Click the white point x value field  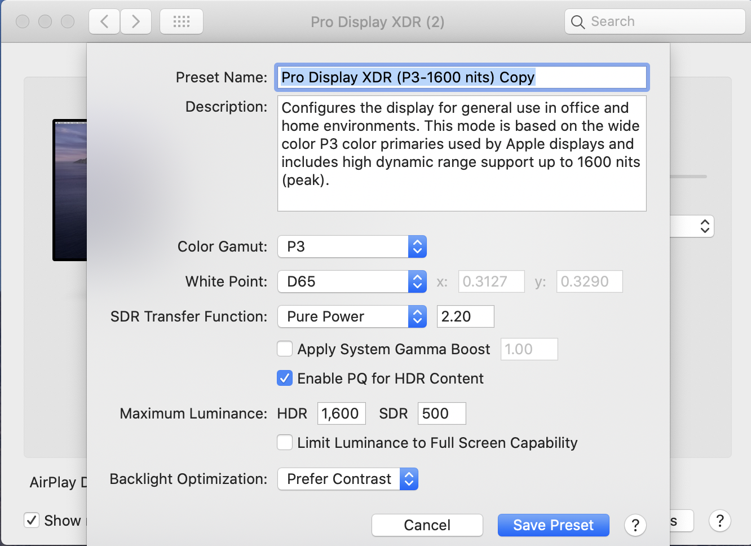tap(492, 281)
